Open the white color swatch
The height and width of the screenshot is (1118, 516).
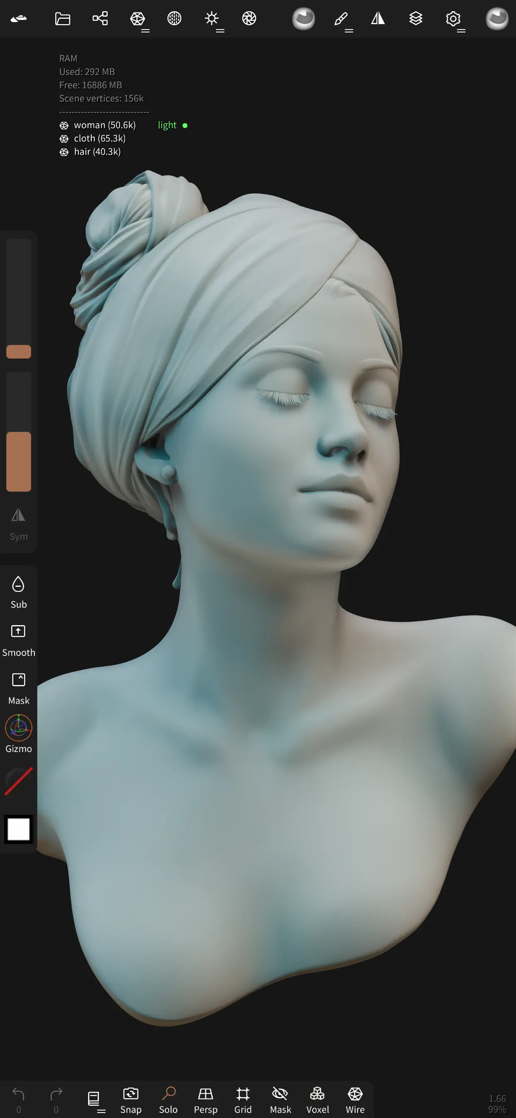tap(19, 829)
